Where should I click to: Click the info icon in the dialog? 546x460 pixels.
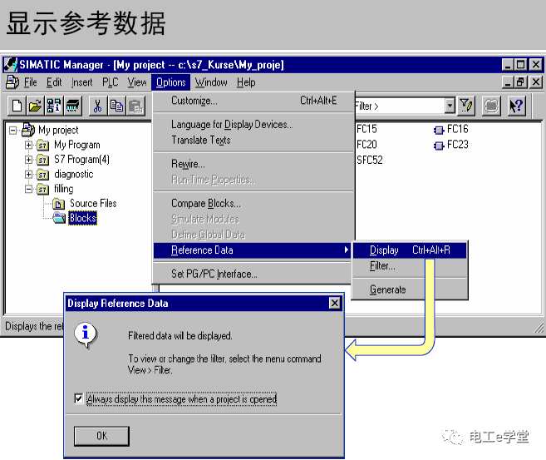[x=86, y=335]
